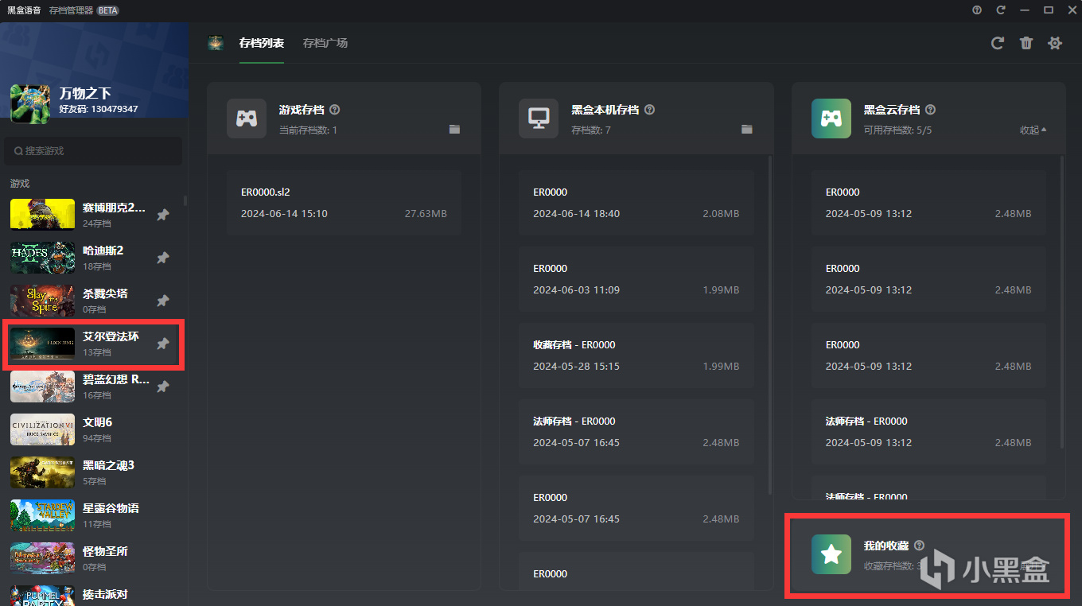Select cloud 法师存档 save dated 2024-05-09
Viewport: 1082px width, 606px height.
click(x=928, y=432)
